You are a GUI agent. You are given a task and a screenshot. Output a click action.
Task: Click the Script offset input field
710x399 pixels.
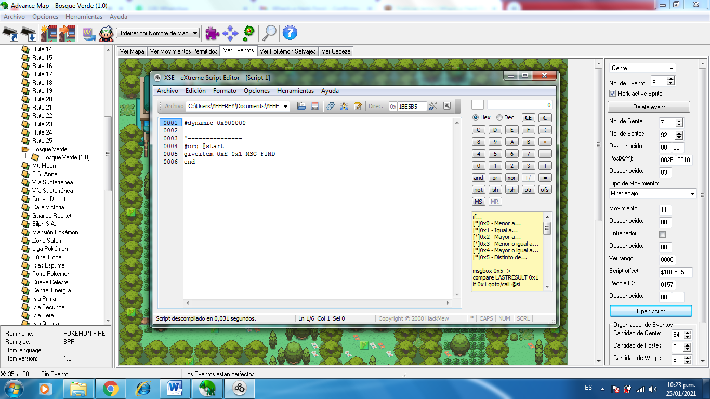pyautogui.click(x=675, y=272)
